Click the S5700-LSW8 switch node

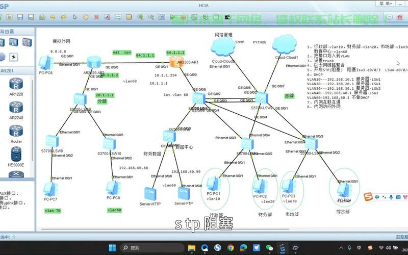[x=80, y=99]
